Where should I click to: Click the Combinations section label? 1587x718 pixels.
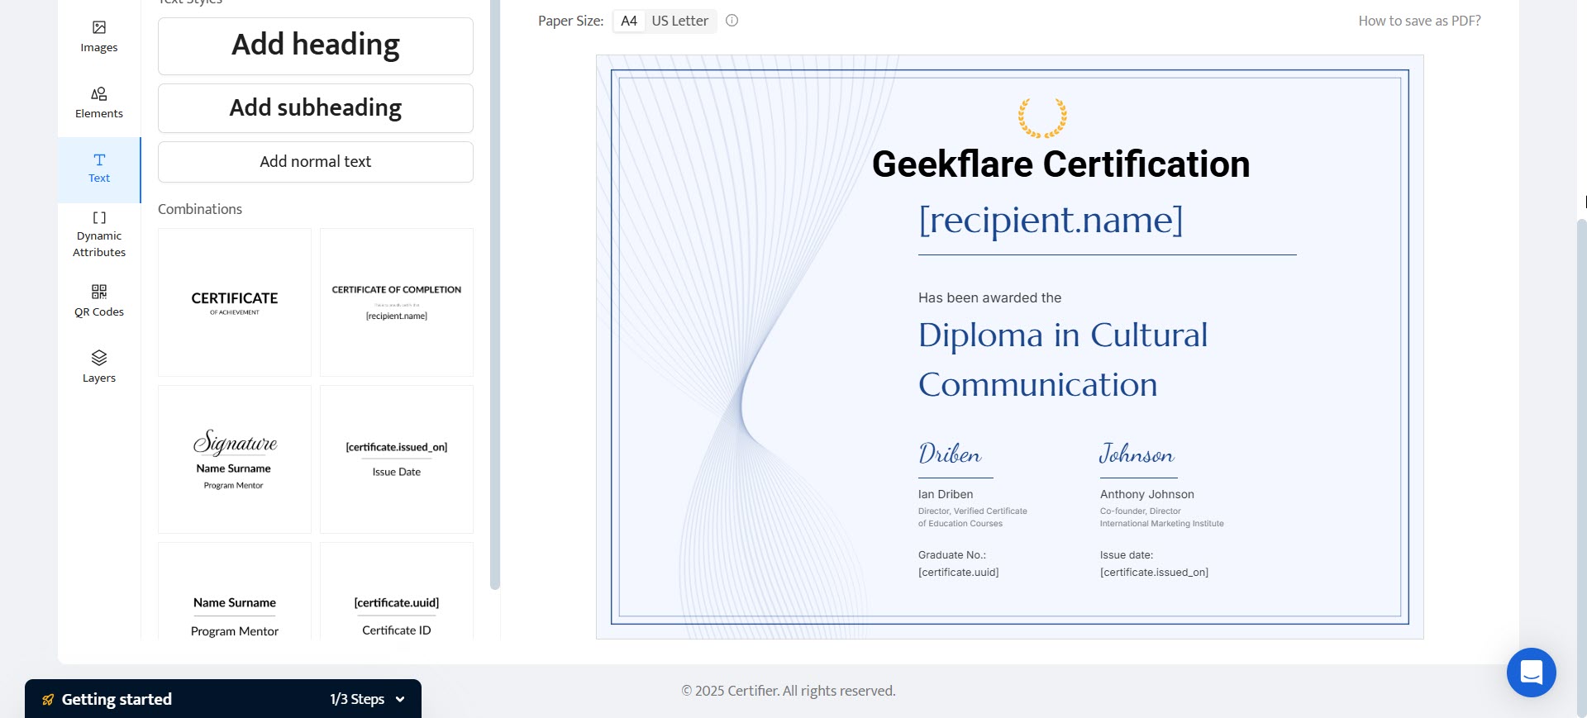[200, 209]
